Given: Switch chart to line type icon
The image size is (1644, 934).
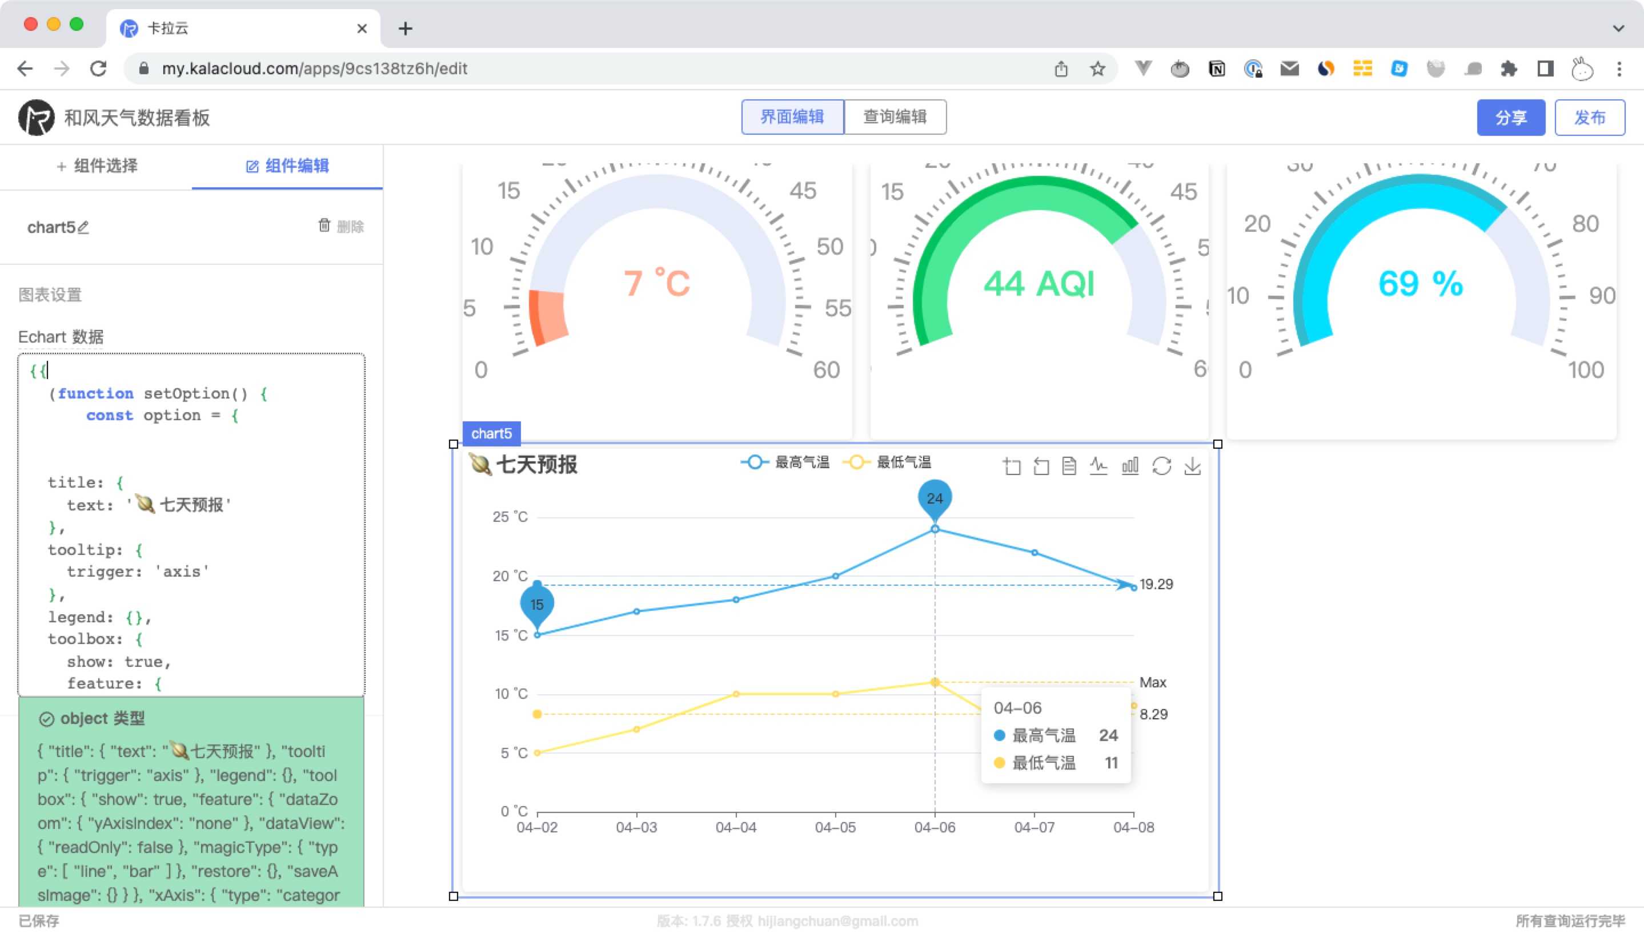Looking at the screenshot, I should tap(1098, 466).
